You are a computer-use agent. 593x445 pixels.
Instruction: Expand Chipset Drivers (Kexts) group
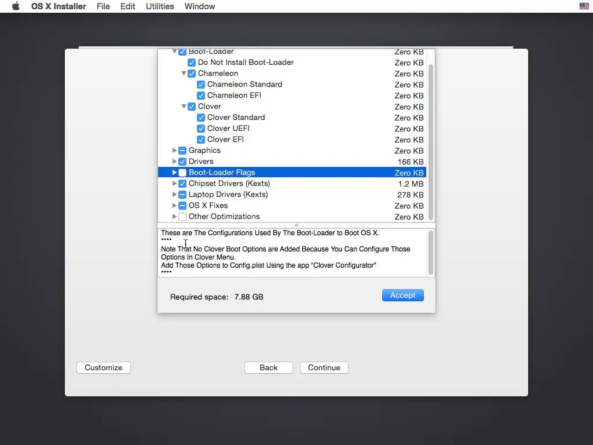(x=174, y=183)
